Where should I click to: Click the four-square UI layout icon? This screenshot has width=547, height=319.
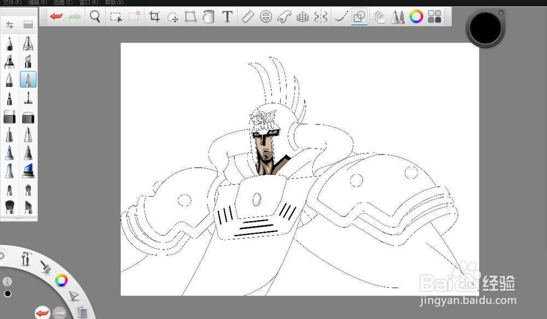[x=434, y=16]
